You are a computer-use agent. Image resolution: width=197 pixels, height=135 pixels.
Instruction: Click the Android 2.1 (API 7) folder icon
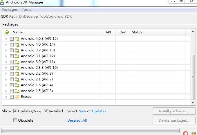click(17, 79)
